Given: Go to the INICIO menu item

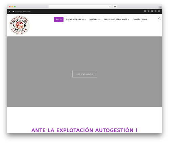Looking at the screenshot, I should coord(59,19).
